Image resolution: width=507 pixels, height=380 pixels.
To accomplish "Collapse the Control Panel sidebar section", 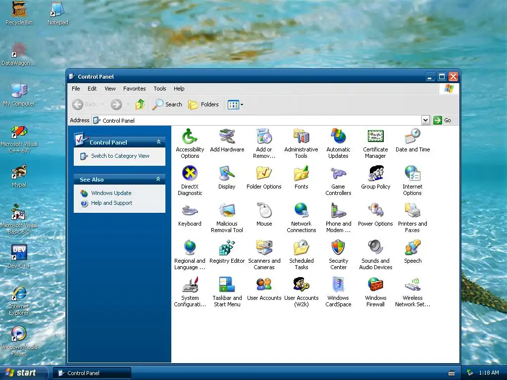I will [x=158, y=142].
